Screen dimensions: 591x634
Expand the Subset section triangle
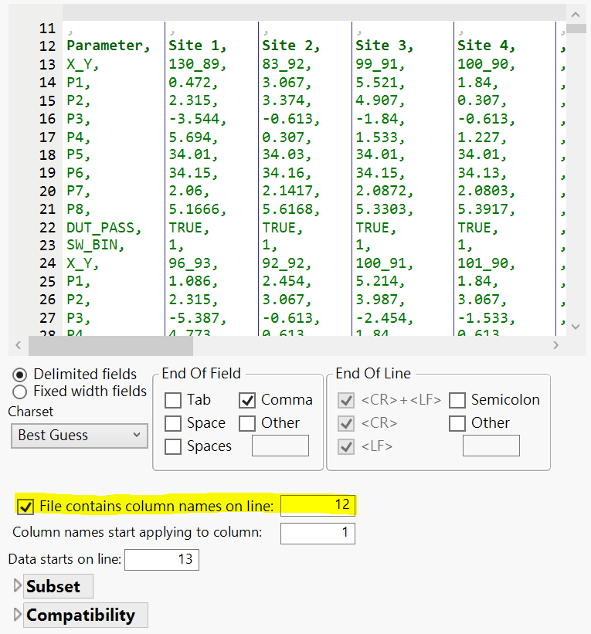[17, 585]
